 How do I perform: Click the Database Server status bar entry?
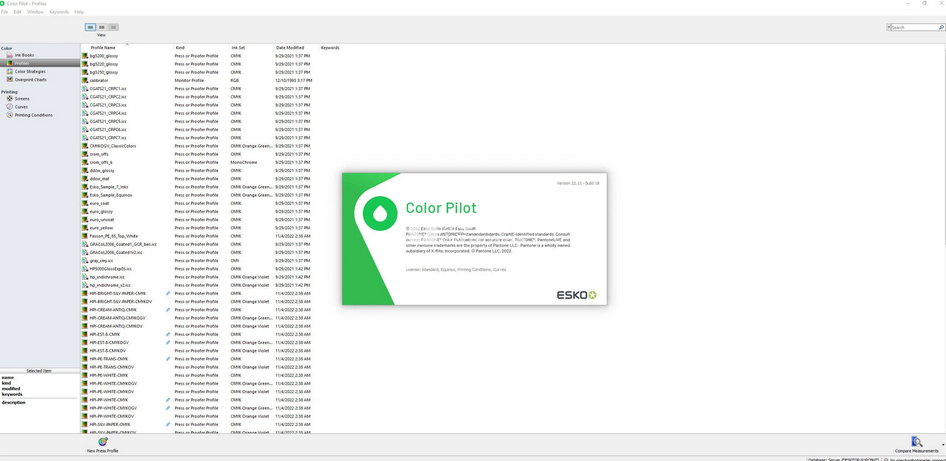click(843, 460)
